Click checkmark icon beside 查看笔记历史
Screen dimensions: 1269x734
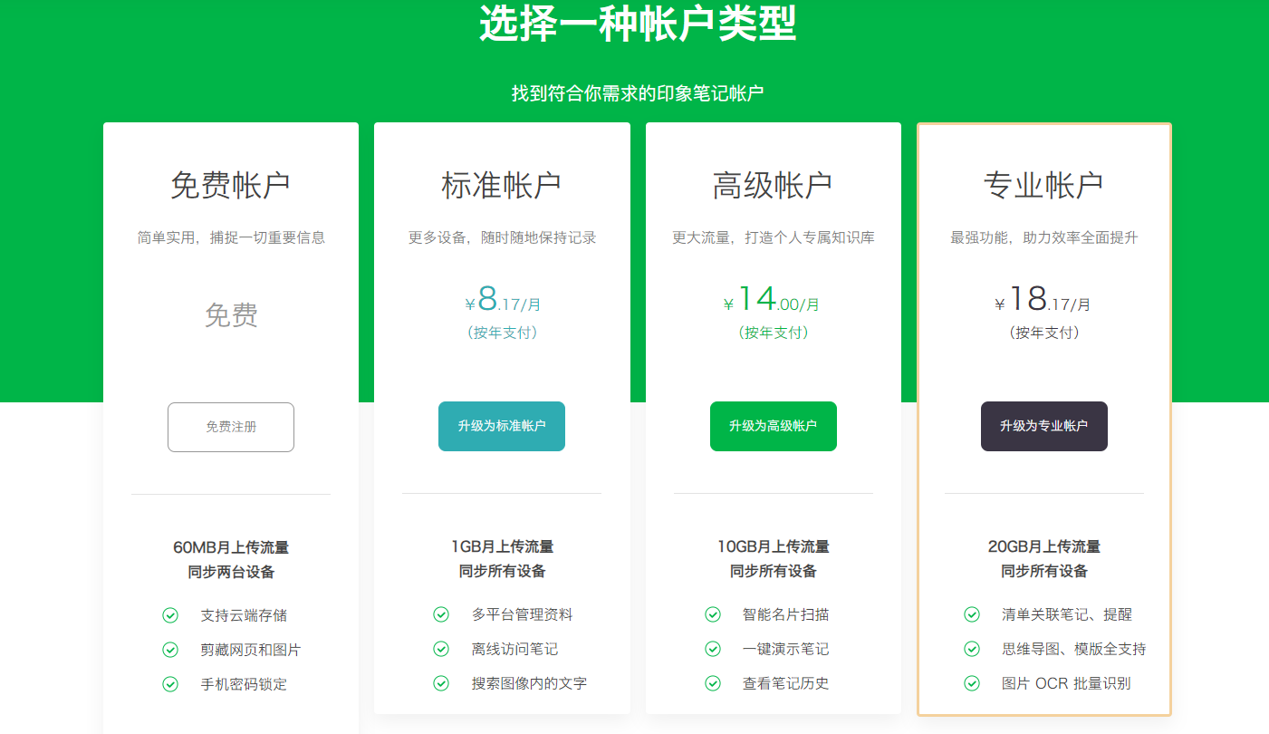pyautogui.click(x=713, y=683)
